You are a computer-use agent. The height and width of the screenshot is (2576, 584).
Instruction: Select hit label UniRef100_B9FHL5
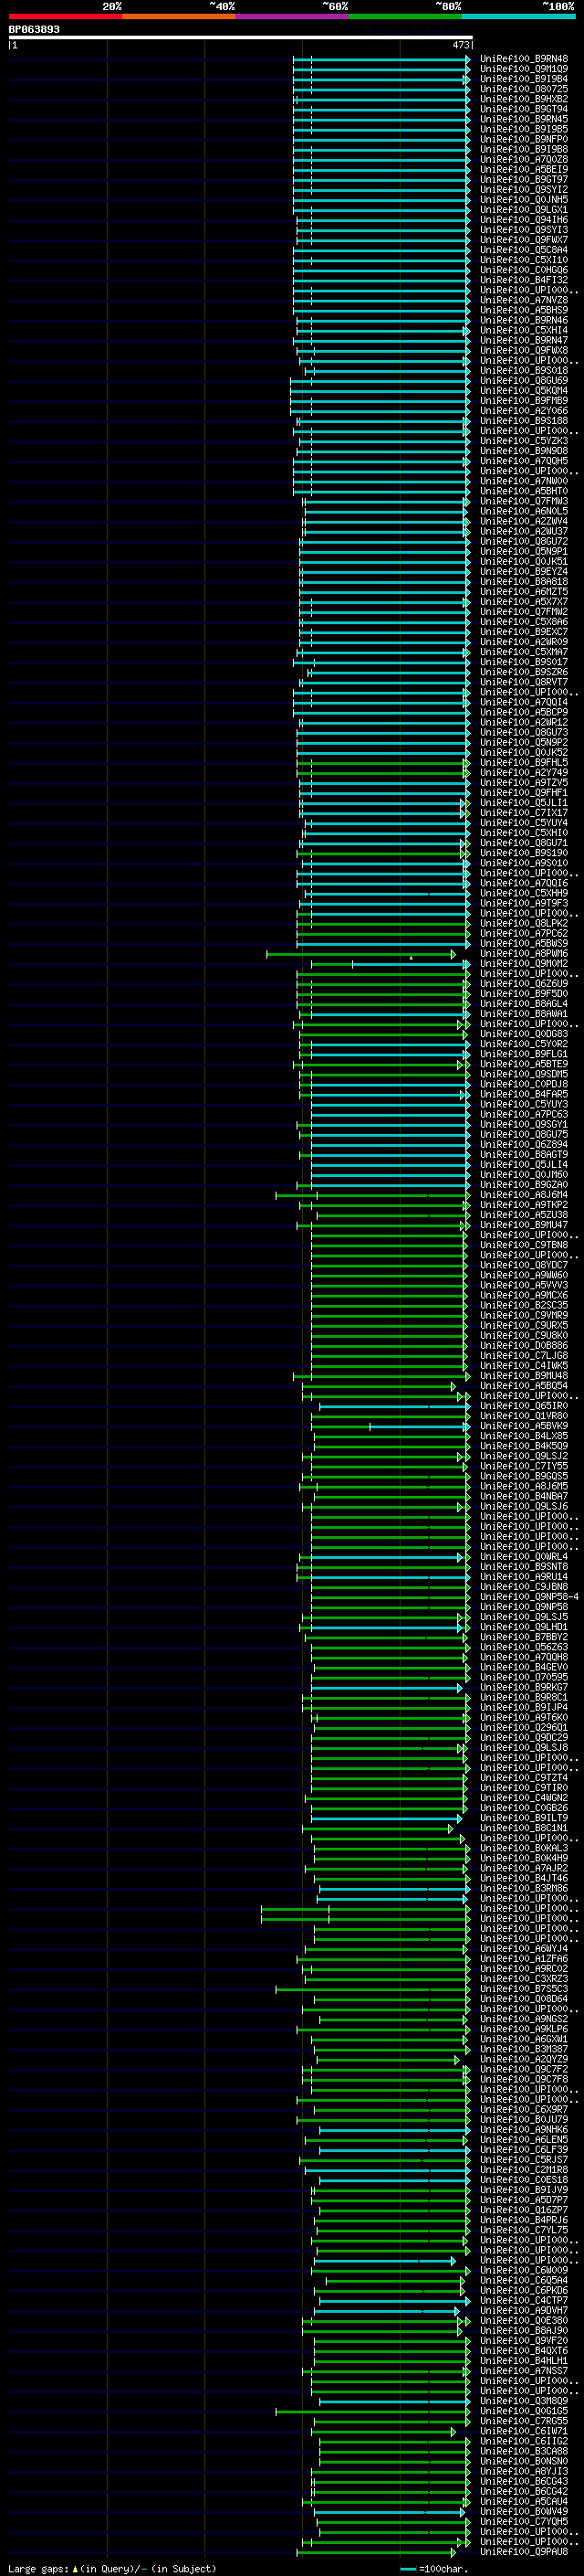click(x=524, y=762)
